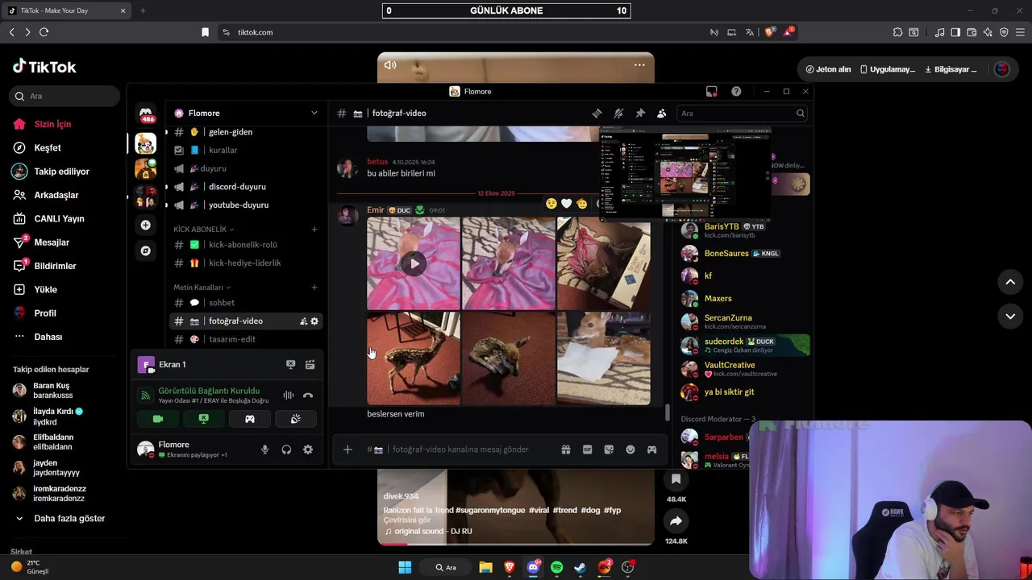Type in fotoğraf-video message input field
This screenshot has width=1032, height=580.
click(460, 449)
